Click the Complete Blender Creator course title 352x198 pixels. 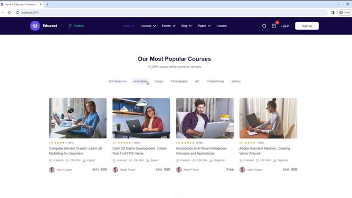tap(75, 151)
